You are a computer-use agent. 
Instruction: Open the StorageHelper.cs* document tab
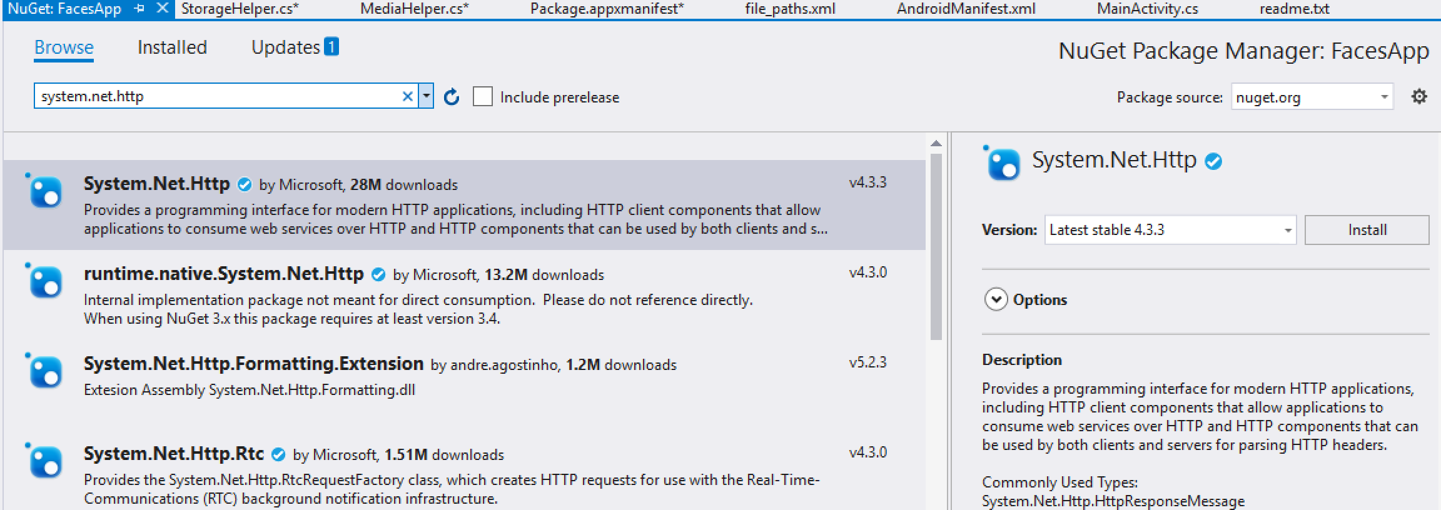(x=240, y=9)
